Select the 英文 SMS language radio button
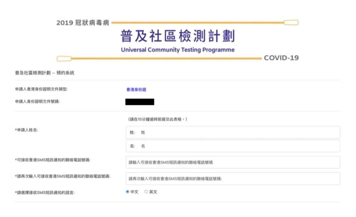The image size is (356, 217). pyautogui.click(x=146, y=192)
